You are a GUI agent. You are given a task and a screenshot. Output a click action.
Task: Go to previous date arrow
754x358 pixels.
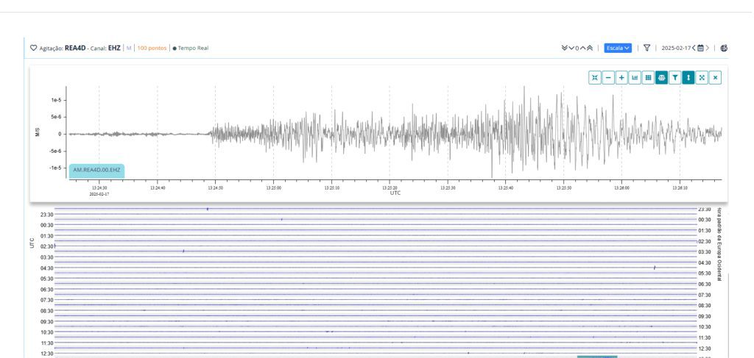coord(694,48)
